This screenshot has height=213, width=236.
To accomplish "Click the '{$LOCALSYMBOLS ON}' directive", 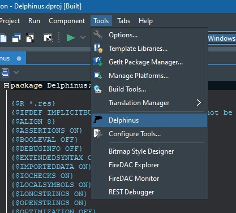I will click(x=52, y=185).
